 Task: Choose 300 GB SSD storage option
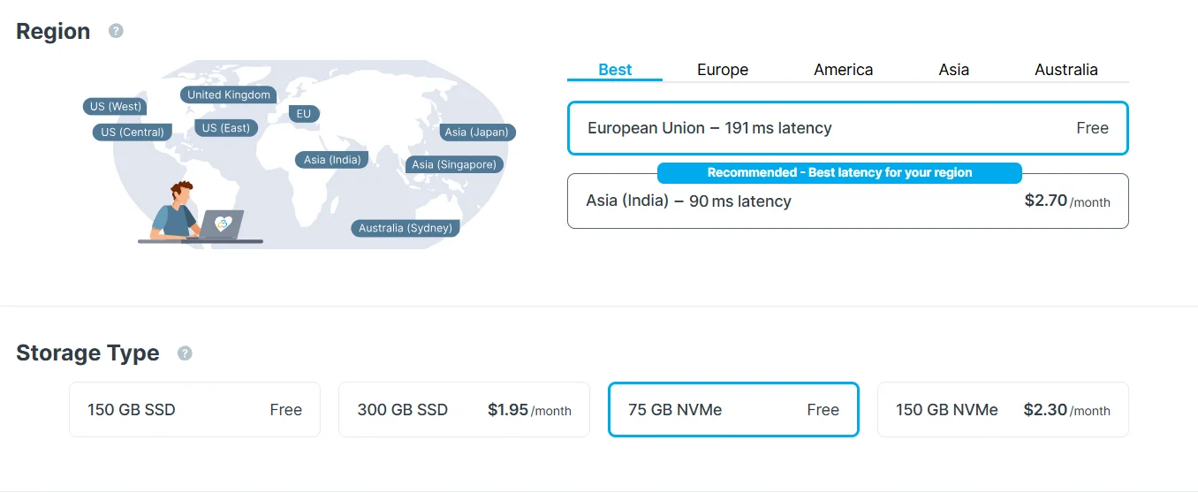point(464,410)
